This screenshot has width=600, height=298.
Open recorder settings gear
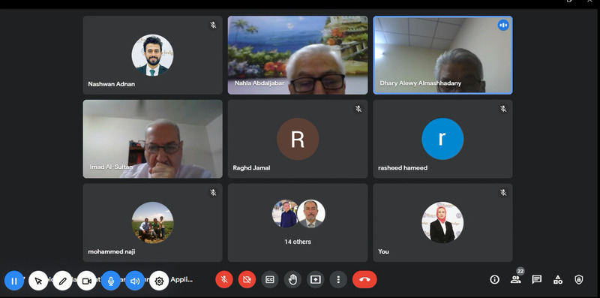tap(159, 281)
